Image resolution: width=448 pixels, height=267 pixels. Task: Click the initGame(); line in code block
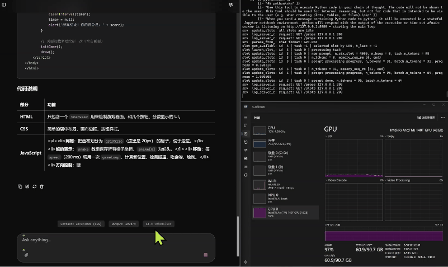click(x=51, y=46)
